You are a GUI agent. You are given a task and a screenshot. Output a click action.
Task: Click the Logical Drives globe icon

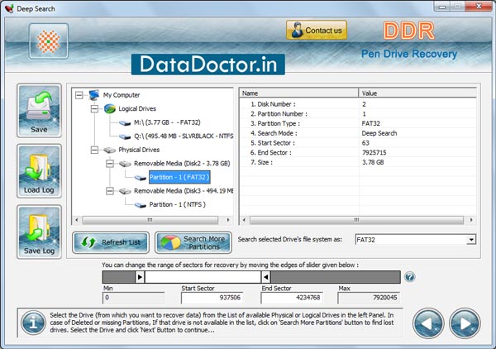point(110,108)
